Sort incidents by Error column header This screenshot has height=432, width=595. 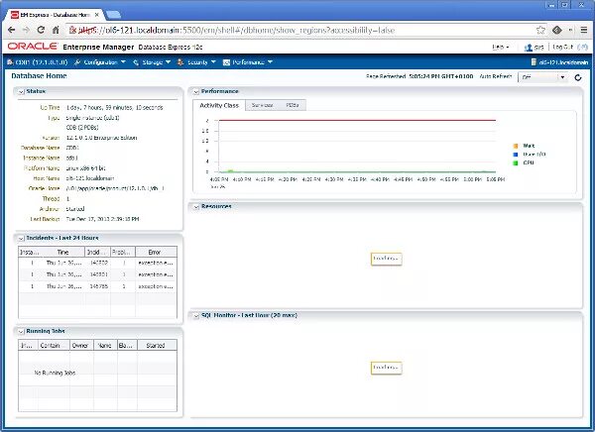tap(156, 253)
